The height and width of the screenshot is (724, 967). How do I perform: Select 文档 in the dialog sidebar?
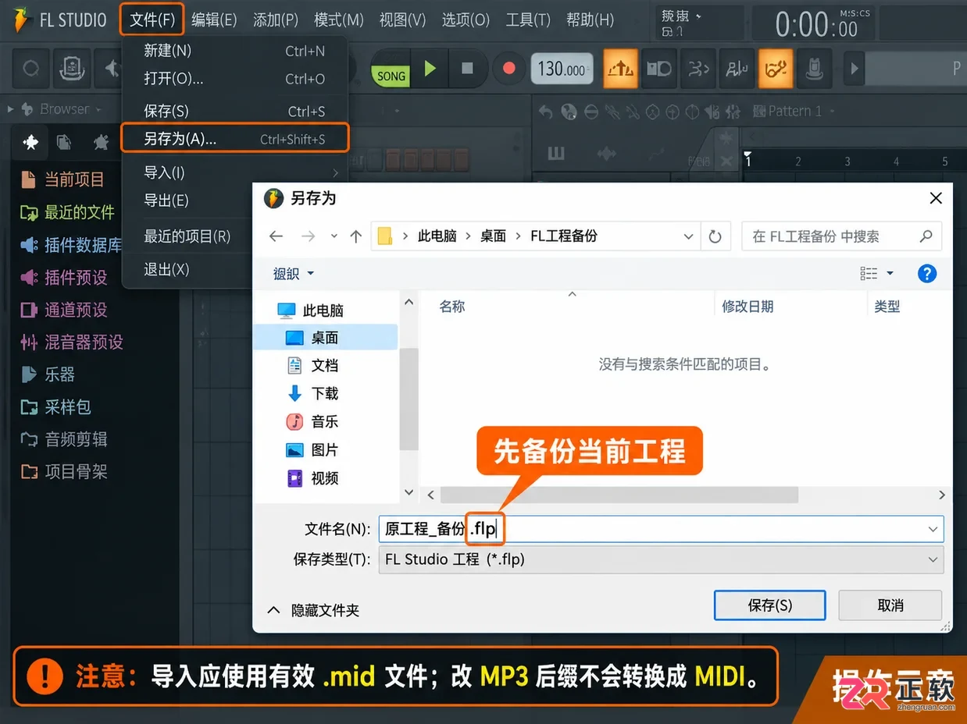click(313, 365)
